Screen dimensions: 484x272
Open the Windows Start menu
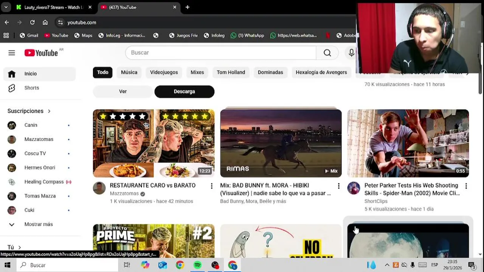(x=8, y=265)
